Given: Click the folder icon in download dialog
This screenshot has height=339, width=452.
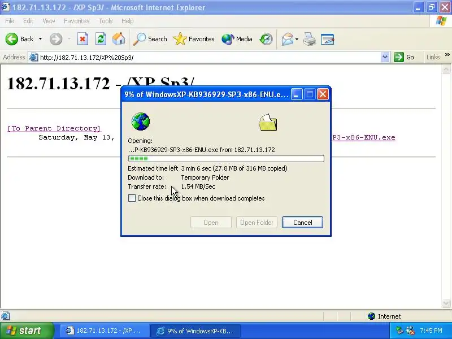Looking at the screenshot, I should [x=268, y=123].
